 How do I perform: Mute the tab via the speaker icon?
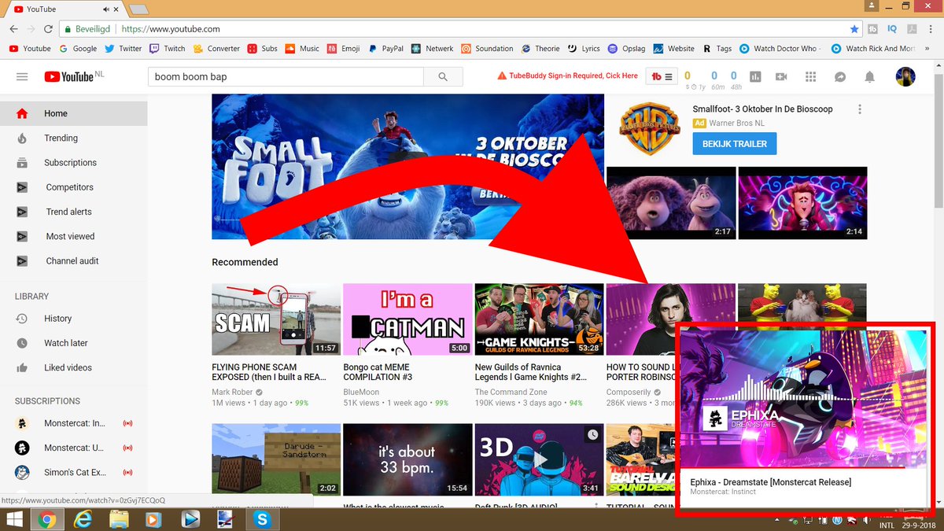coord(106,9)
